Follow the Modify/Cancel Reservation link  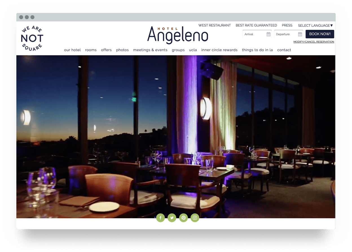tap(314, 42)
